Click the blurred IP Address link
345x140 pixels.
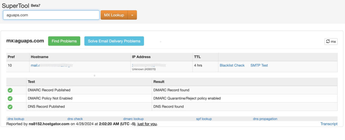[x=148, y=65]
